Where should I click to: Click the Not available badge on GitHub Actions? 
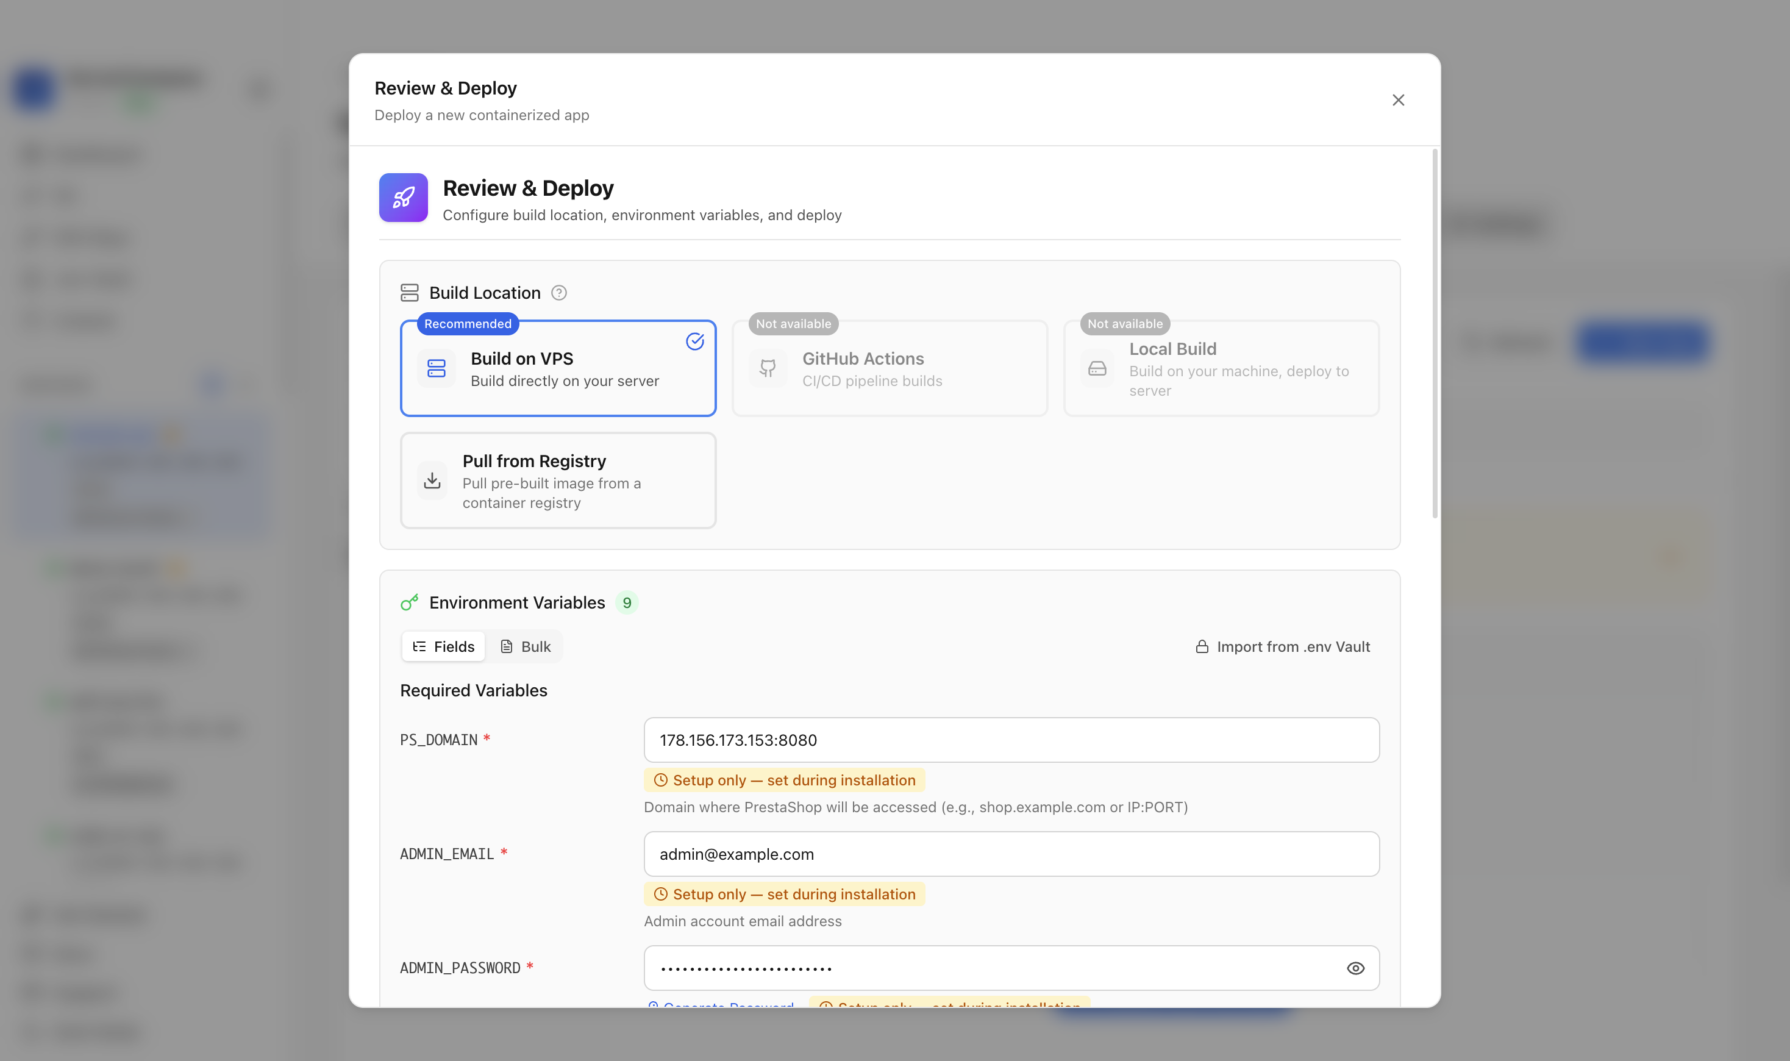click(794, 324)
